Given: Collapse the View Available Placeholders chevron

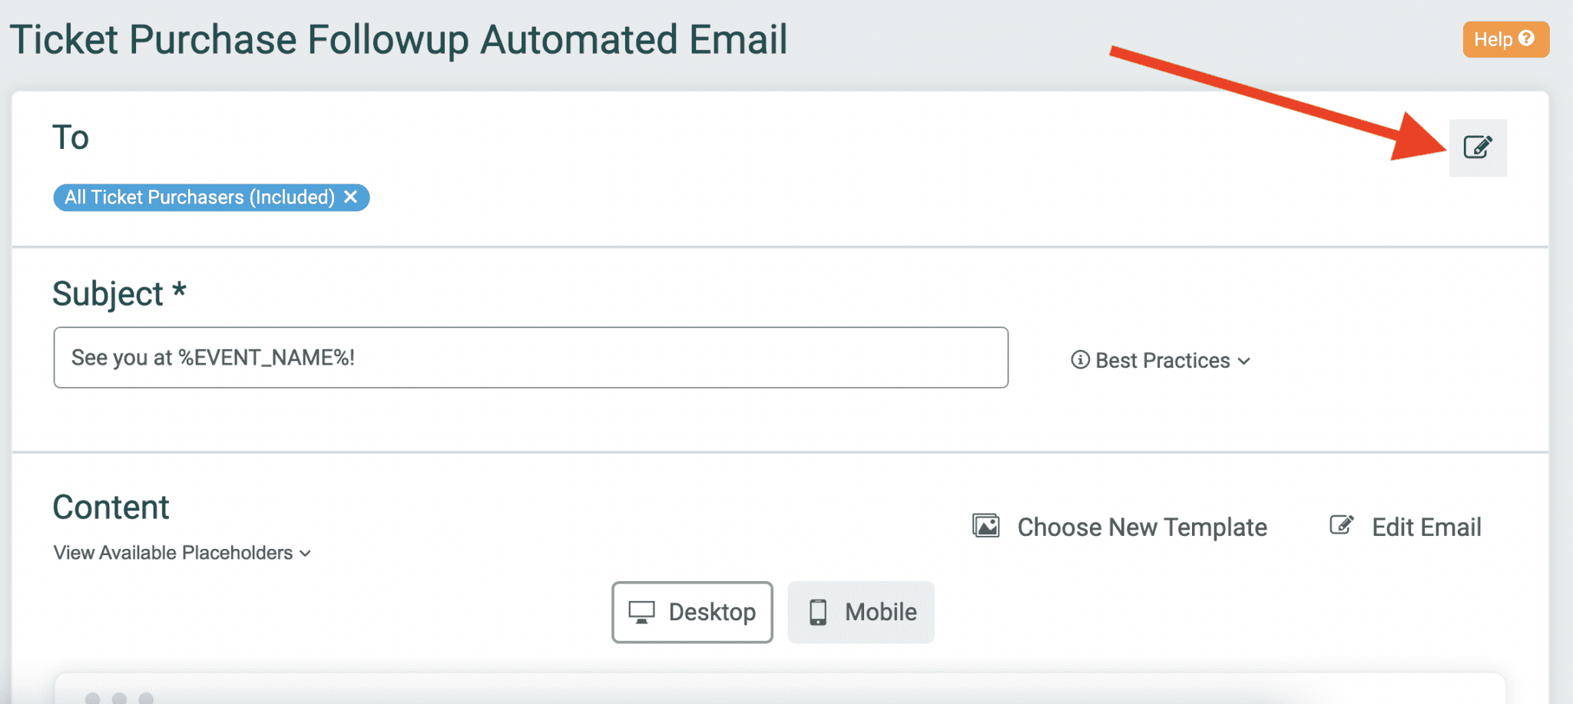Looking at the screenshot, I should [x=304, y=553].
